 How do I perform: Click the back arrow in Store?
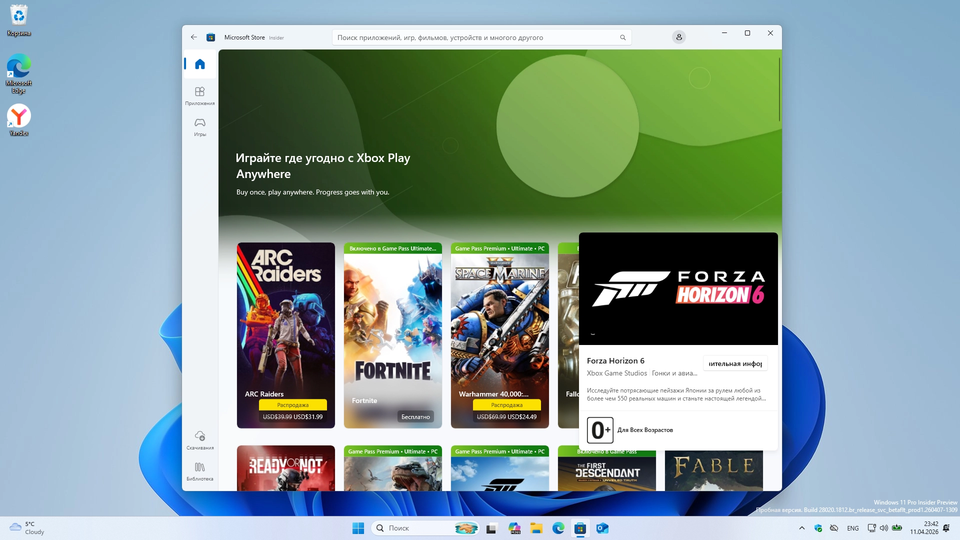(194, 37)
